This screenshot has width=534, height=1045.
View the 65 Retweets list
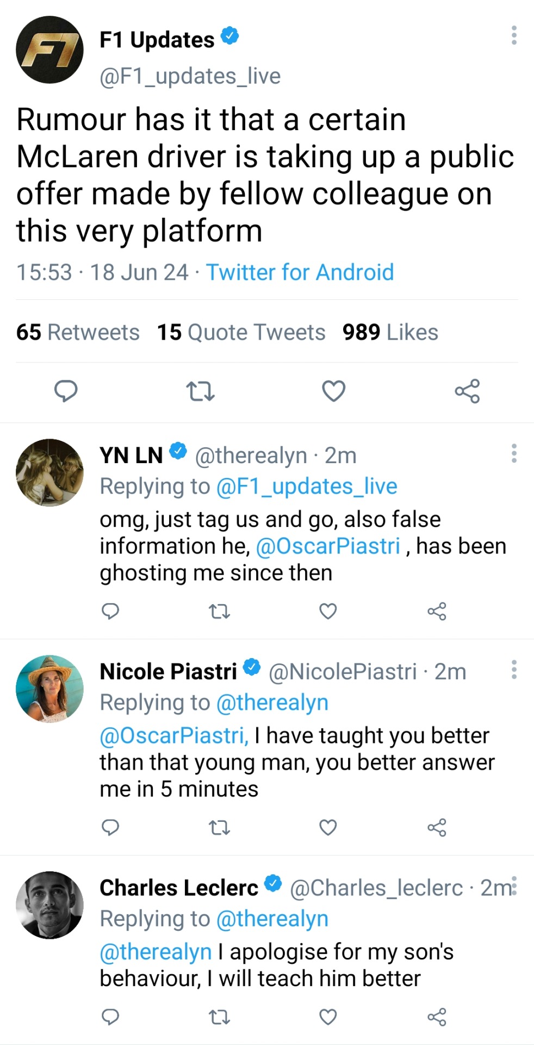tap(78, 332)
